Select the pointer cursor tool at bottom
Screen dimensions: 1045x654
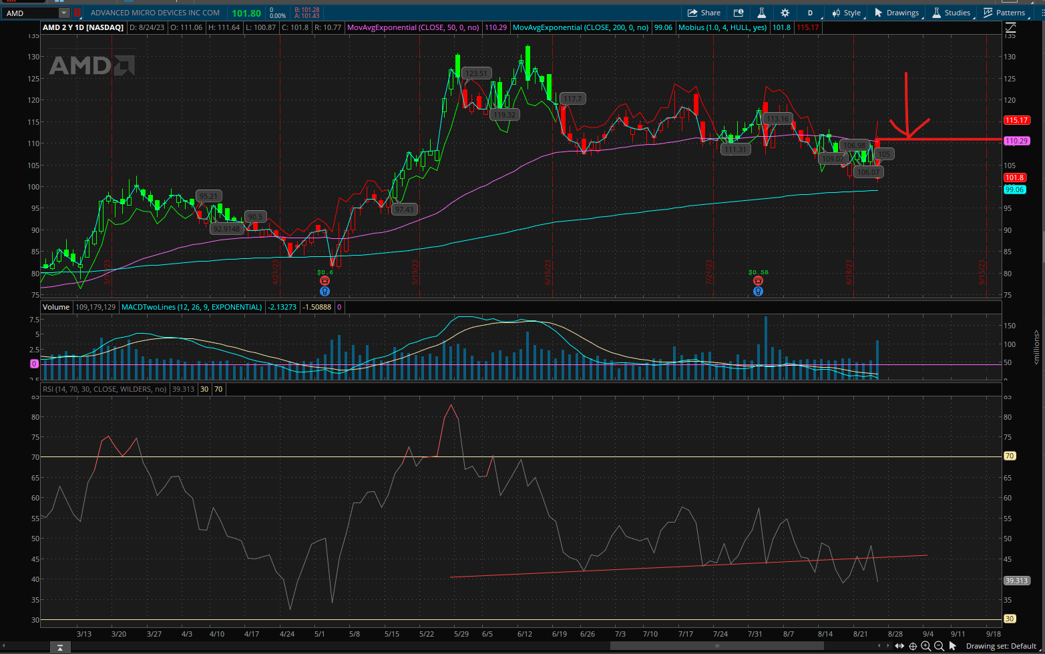click(x=953, y=646)
